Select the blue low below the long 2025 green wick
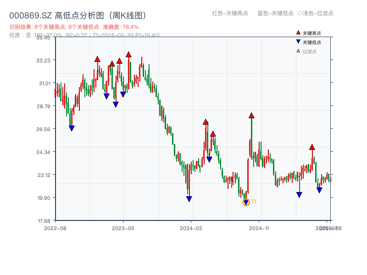 point(299,194)
